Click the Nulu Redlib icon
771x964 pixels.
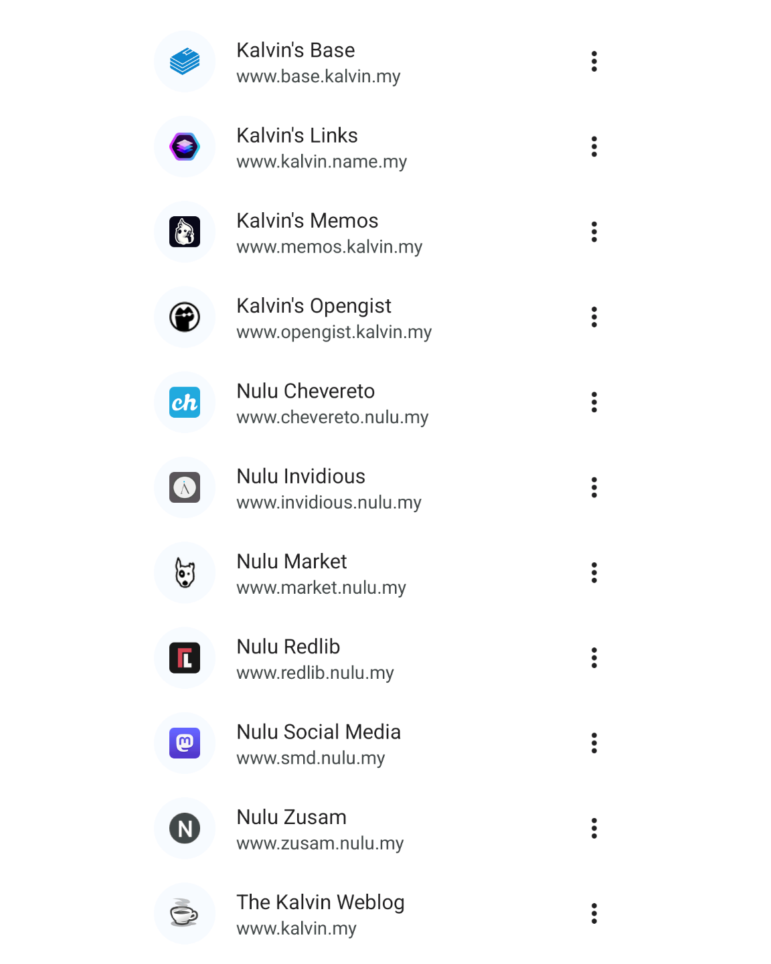pyautogui.click(x=185, y=657)
